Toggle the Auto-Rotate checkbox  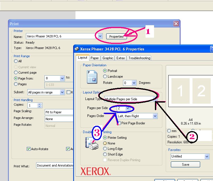click(28, 149)
